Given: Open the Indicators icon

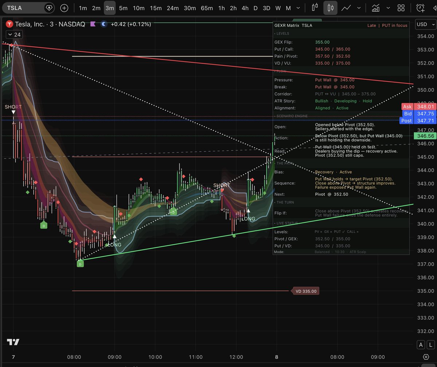Looking at the screenshot, I should (x=375, y=8).
